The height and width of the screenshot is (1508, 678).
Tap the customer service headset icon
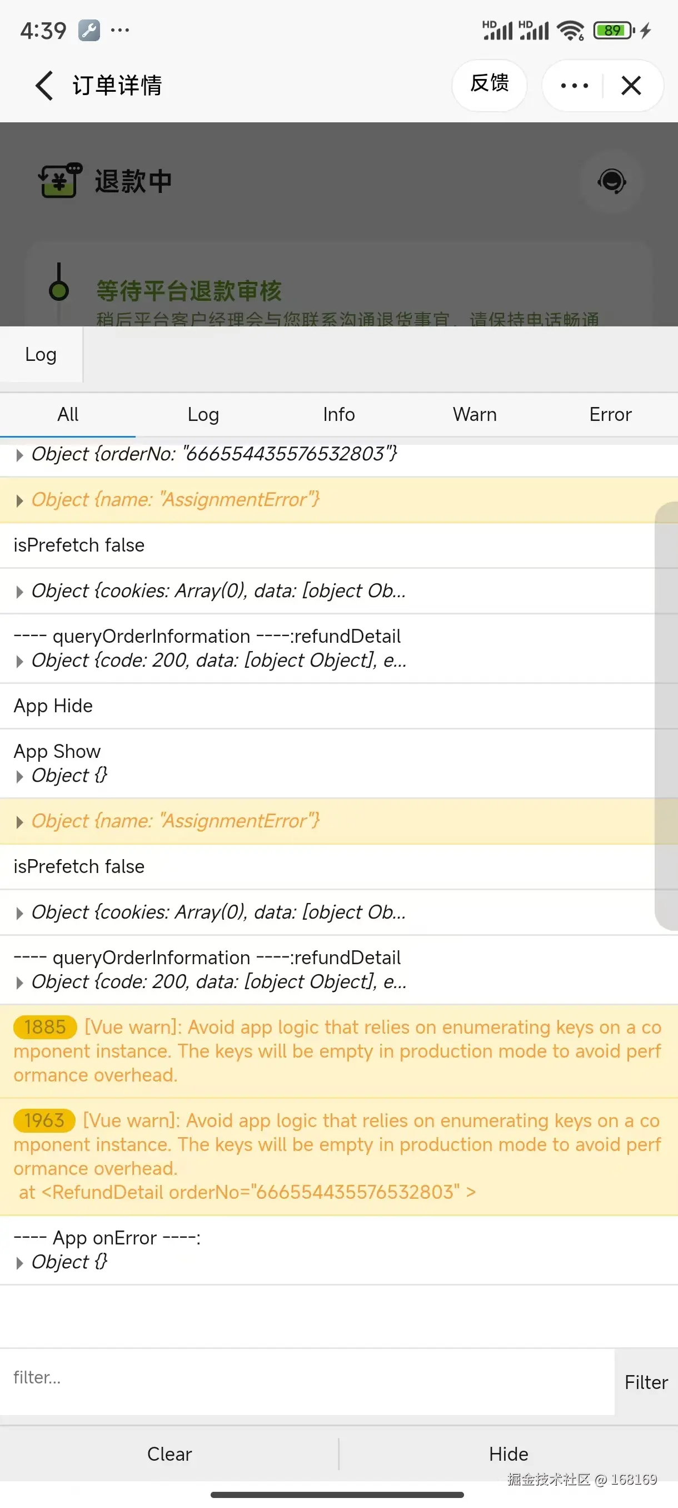tap(611, 181)
